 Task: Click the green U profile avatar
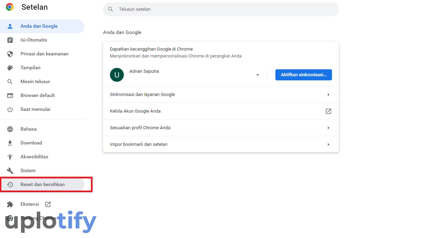coord(117,75)
